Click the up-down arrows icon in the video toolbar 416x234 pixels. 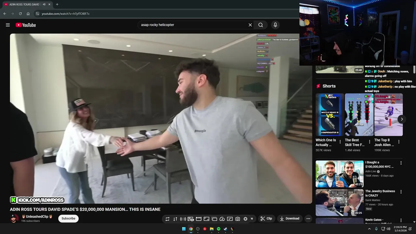click(x=175, y=219)
